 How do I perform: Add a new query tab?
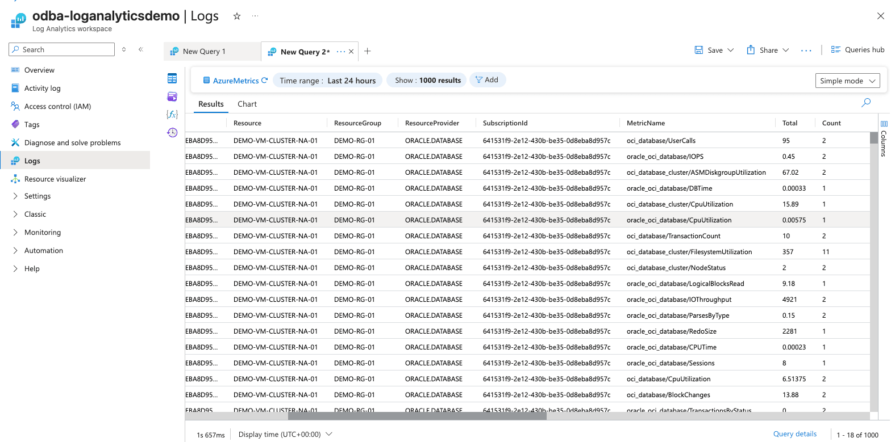click(x=368, y=51)
